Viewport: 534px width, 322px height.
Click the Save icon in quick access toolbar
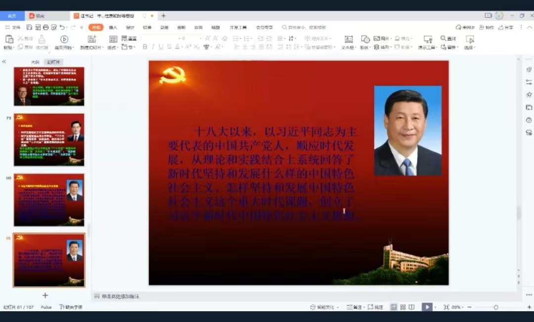(30, 28)
